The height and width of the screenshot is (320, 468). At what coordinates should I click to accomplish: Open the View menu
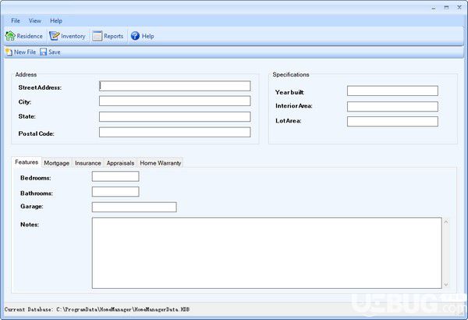35,20
